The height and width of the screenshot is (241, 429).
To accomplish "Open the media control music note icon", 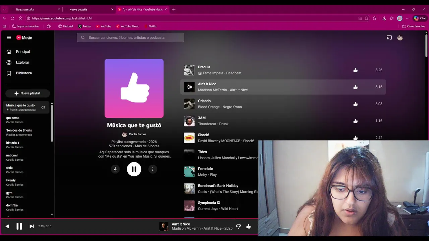I will pos(384,18).
